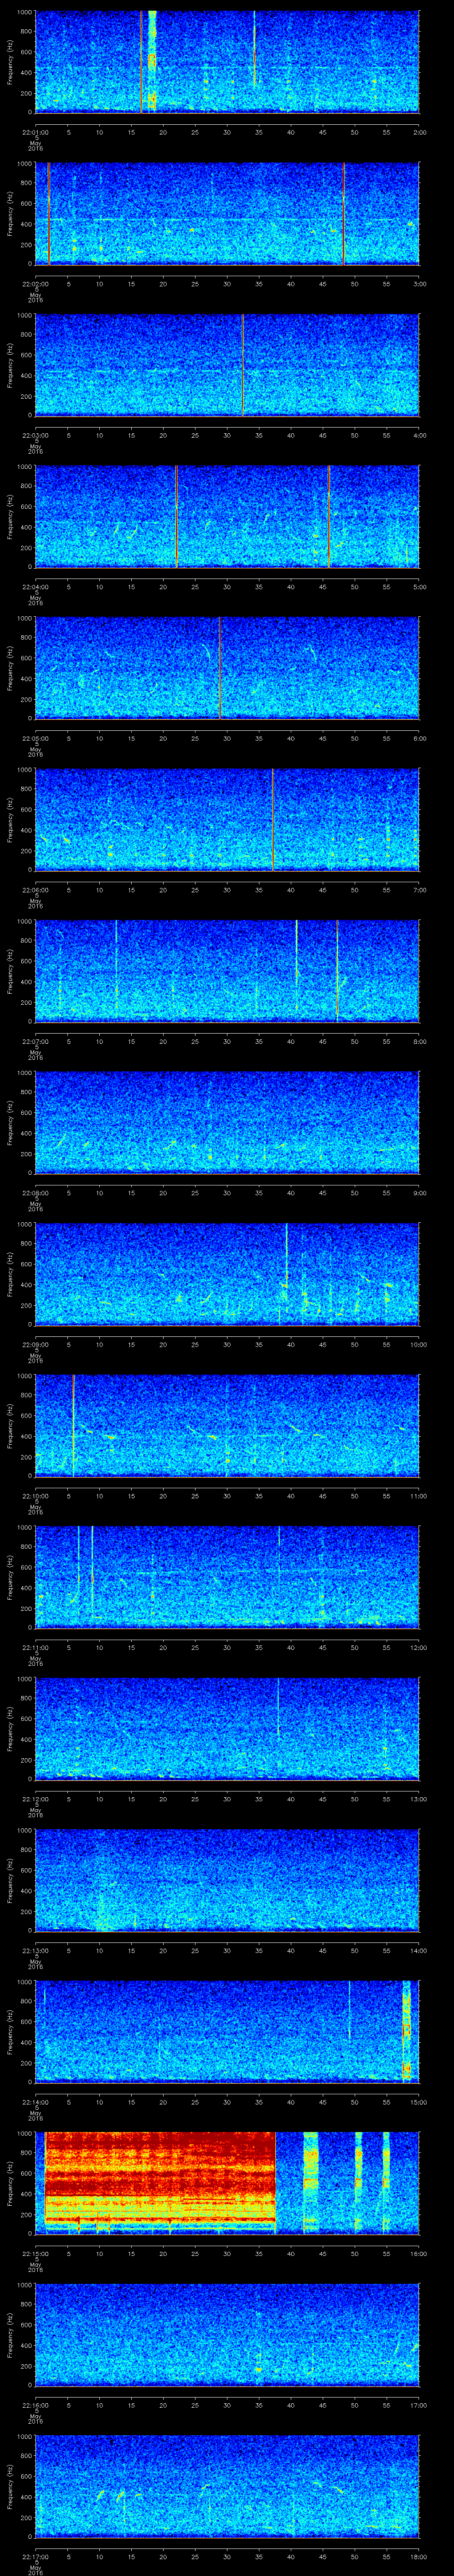Screen dimensions: 454x2576
Task: Select the spectrogram panel starting at 22:01:00
Action: (x=227, y=62)
